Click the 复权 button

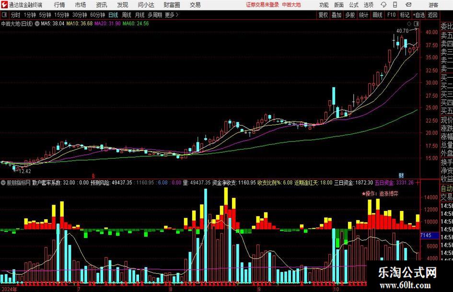click(x=323, y=15)
